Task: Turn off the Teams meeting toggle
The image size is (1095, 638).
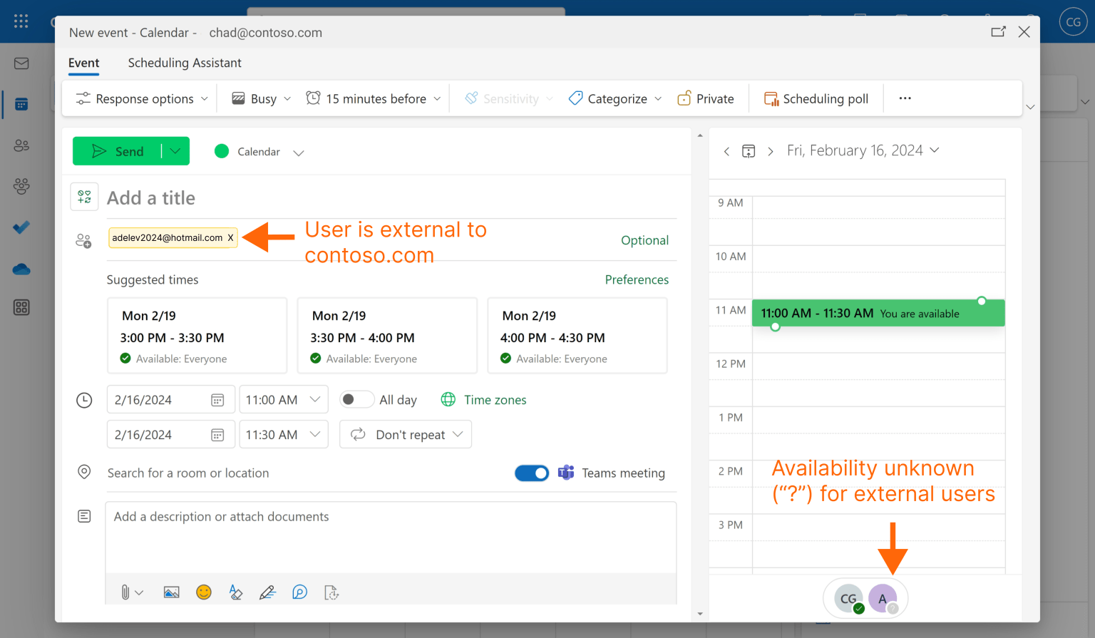Action: point(532,473)
